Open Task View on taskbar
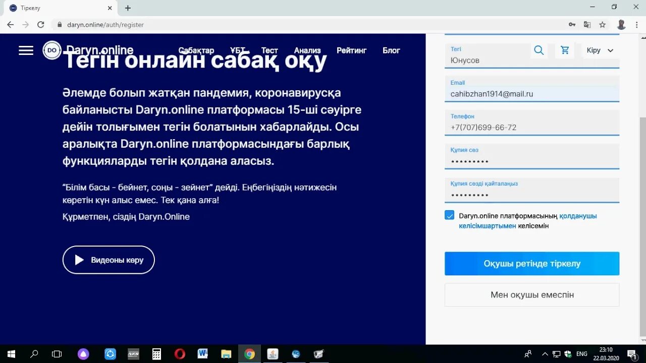The width and height of the screenshot is (646, 363). click(x=57, y=354)
